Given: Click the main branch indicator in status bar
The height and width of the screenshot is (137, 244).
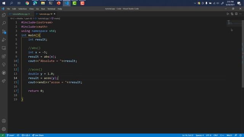Looking at the screenshot, I should 10,135.
